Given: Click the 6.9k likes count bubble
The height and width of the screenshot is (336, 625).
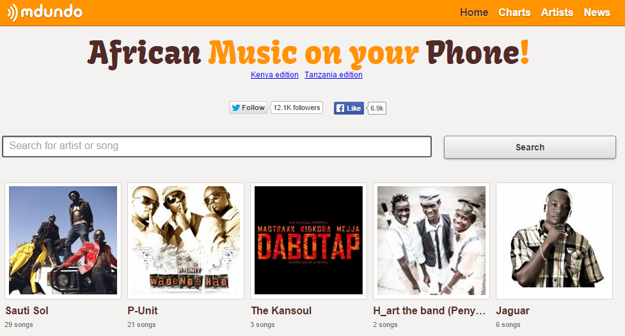Looking at the screenshot, I should [x=377, y=108].
